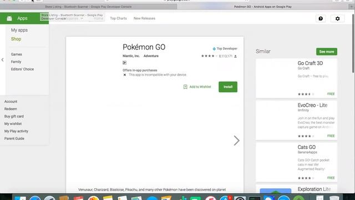Screen dimensions: 355x200
Task: Open Buy gift card link
Action: [x=14, y=116]
